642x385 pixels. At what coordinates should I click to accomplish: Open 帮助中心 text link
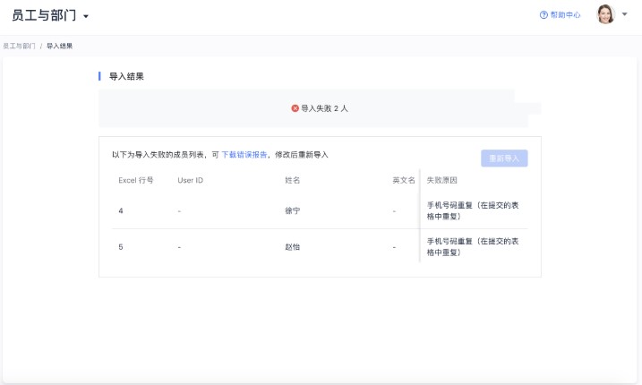565,15
